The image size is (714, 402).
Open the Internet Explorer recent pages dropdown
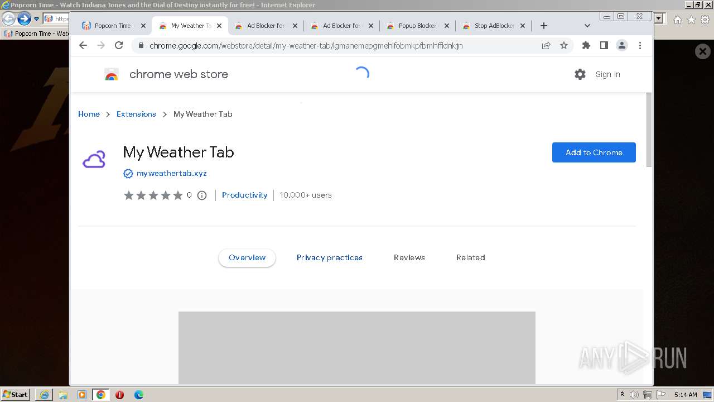(x=37, y=19)
